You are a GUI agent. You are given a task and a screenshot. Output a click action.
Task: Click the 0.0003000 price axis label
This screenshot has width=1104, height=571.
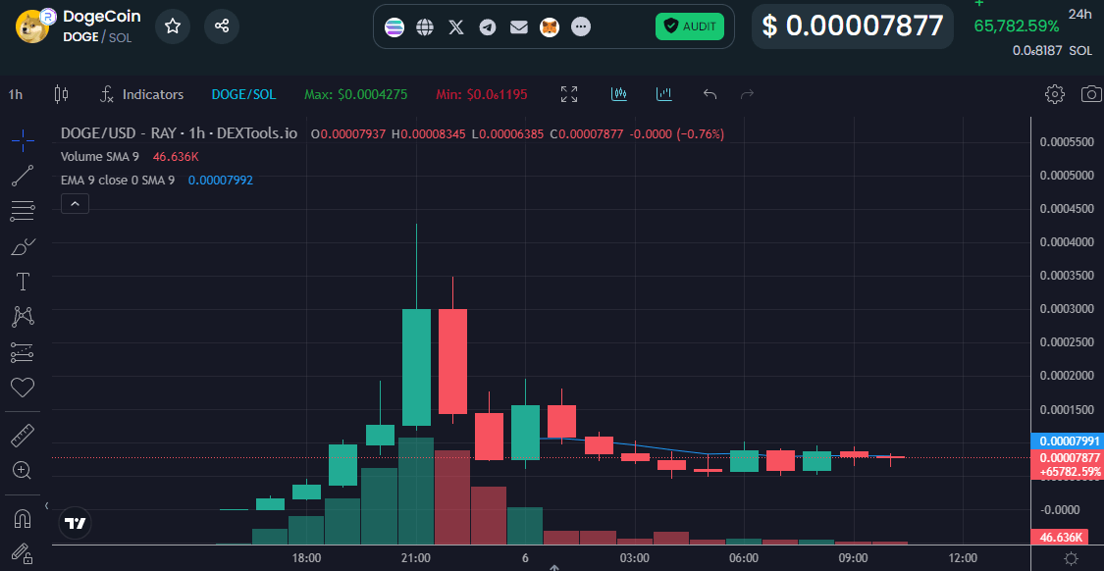click(x=1067, y=309)
